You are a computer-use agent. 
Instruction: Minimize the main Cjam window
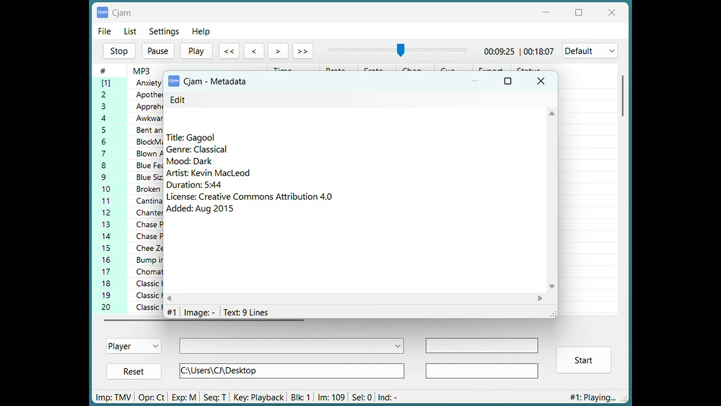tap(546, 12)
